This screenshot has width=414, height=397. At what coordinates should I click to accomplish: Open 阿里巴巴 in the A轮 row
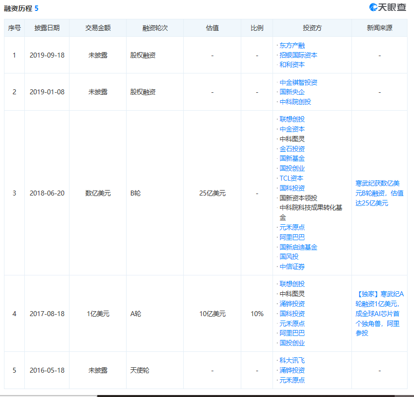click(x=292, y=333)
